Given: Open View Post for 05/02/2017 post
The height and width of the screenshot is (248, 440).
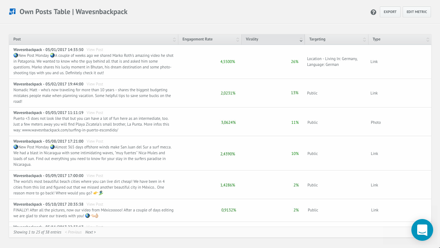Looking at the screenshot, I should click(95, 84).
